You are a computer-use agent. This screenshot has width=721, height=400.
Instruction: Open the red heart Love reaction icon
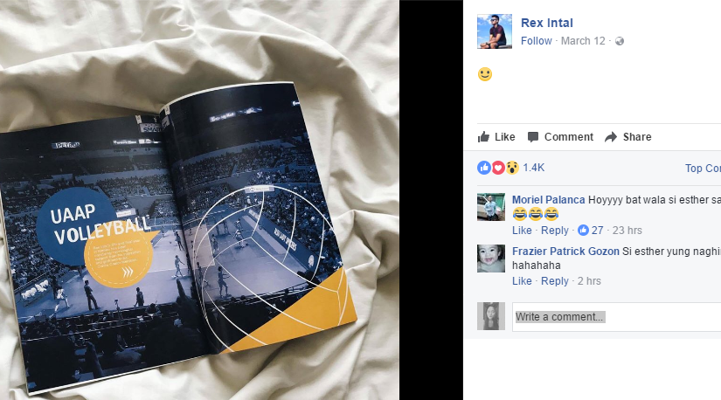tap(498, 168)
